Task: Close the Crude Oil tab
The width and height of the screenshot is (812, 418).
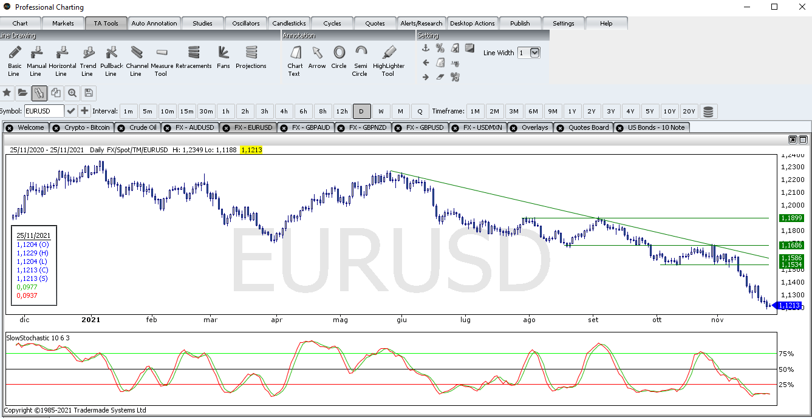Action: click(121, 128)
